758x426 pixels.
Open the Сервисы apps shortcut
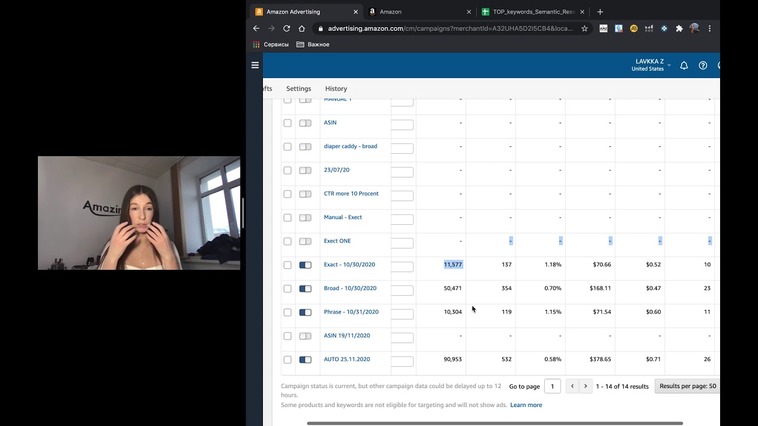tap(271, 44)
